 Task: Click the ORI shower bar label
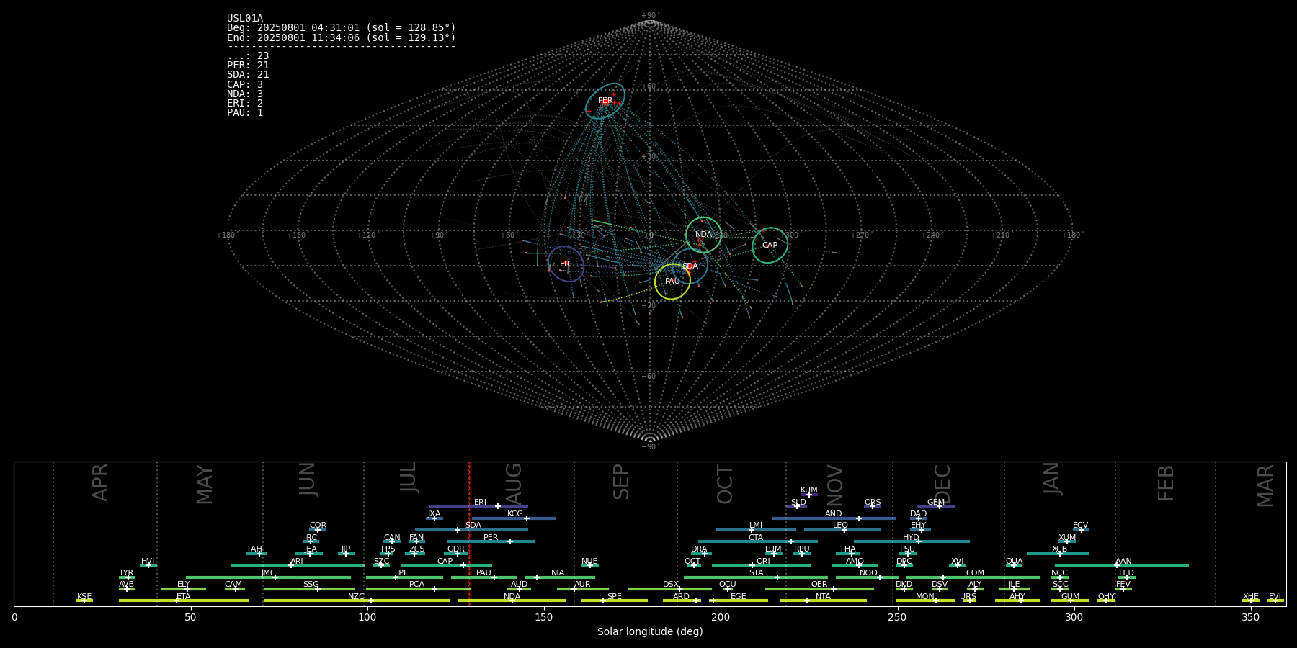[763, 562]
